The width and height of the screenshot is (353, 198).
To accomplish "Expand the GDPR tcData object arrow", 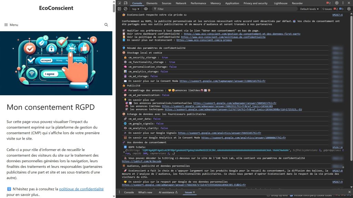I will [124, 152].
